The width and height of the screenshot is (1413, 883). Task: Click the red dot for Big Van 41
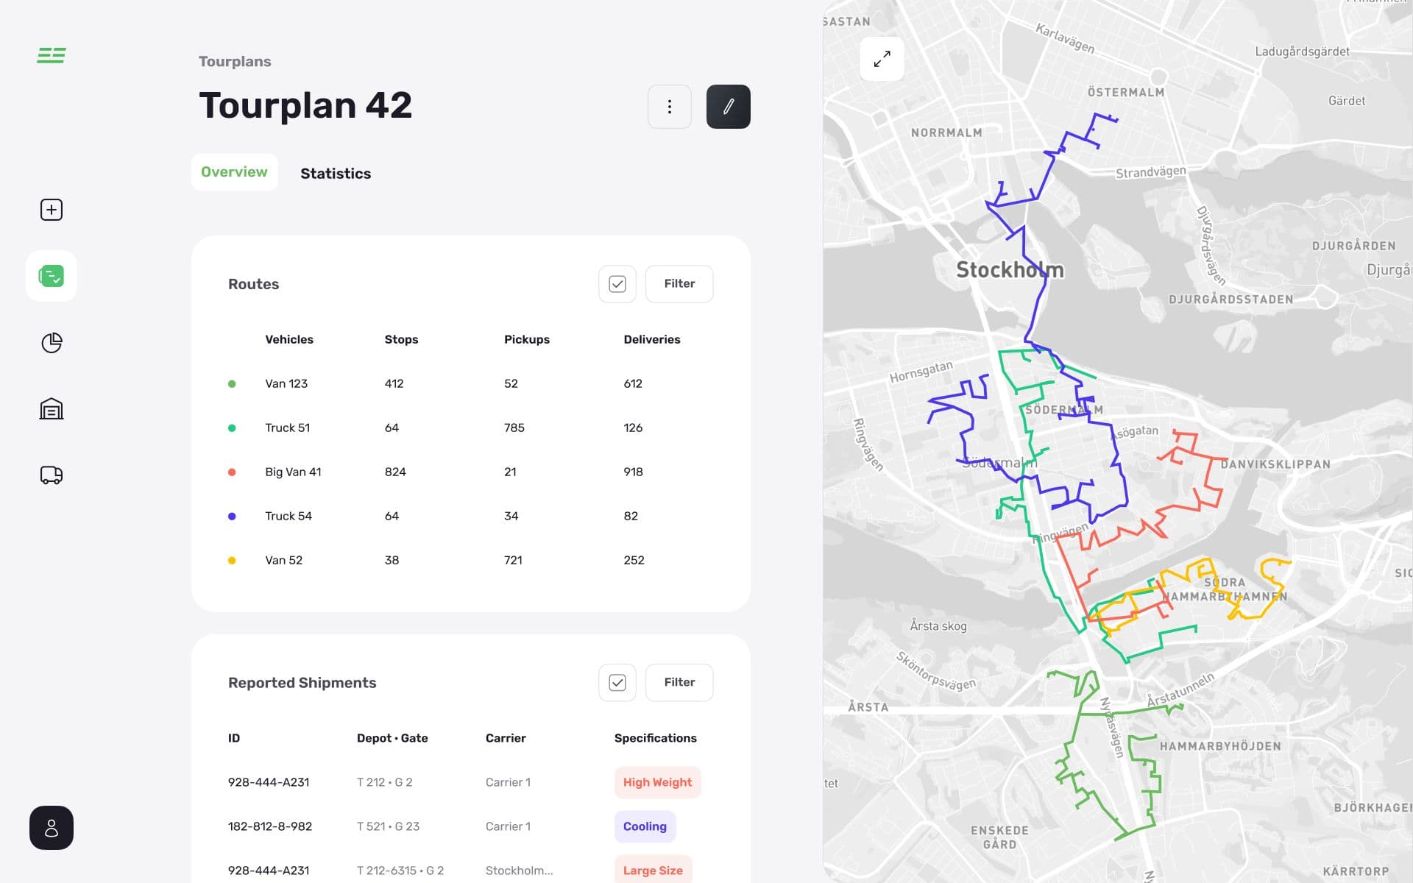click(x=232, y=472)
